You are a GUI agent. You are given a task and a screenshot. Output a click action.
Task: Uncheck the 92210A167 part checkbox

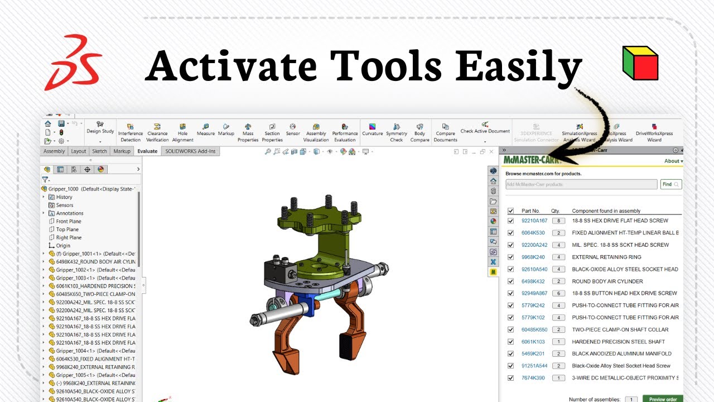click(x=510, y=221)
